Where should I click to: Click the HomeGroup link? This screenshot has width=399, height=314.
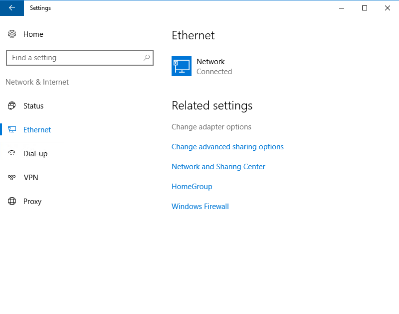tap(192, 187)
